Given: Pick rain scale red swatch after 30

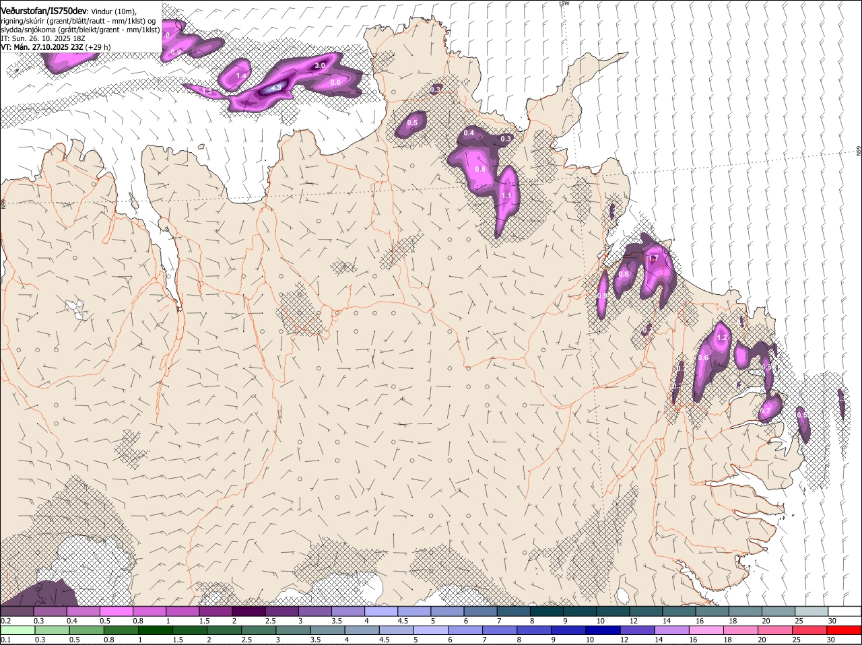Looking at the screenshot, I should pos(844,631).
